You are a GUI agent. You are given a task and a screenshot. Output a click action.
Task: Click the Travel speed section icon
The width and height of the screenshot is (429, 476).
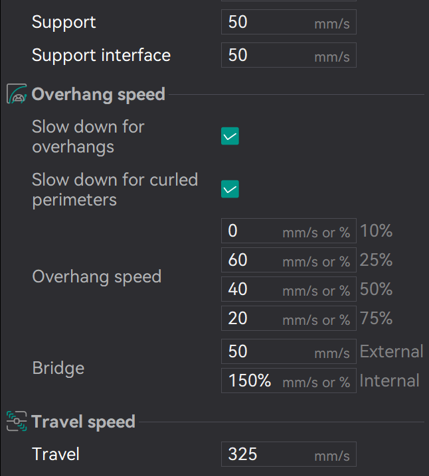[17, 421]
